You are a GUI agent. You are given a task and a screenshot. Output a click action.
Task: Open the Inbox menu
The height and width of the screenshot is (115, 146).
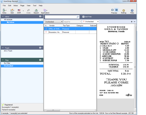[16, 6]
